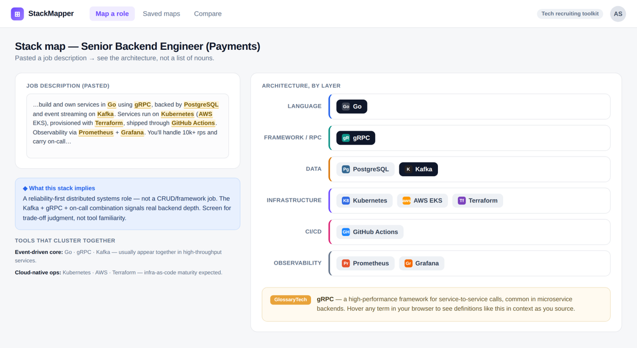Click the PostgreSQL Pg icon chip
Image resolution: width=637 pixels, height=348 pixels.
click(x=346, y=169)
